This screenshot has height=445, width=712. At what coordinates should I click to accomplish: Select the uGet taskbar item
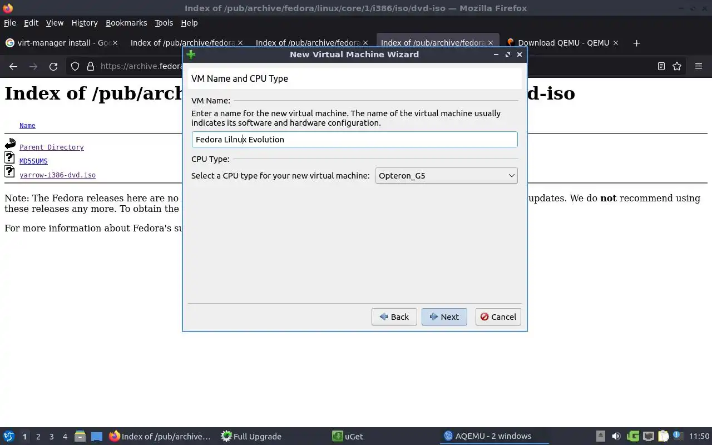[348, 437]
